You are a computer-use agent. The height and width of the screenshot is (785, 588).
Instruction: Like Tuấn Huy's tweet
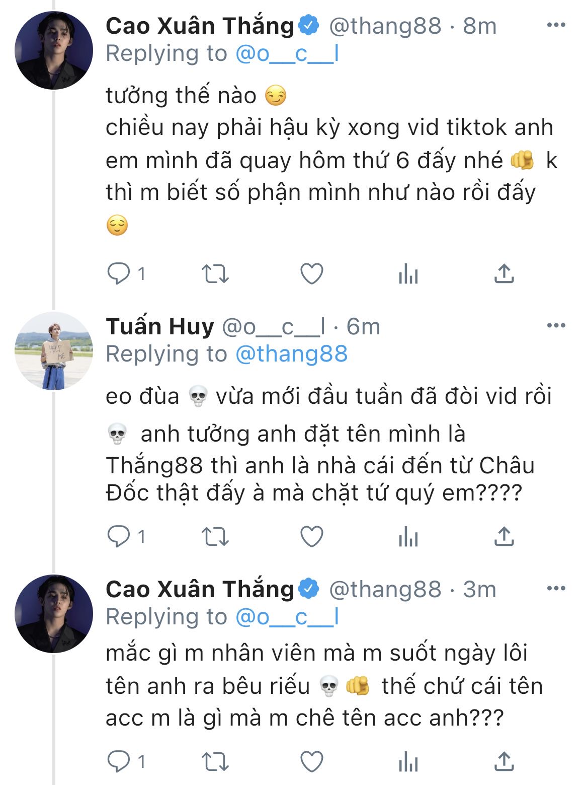click(x=311, y=537)
